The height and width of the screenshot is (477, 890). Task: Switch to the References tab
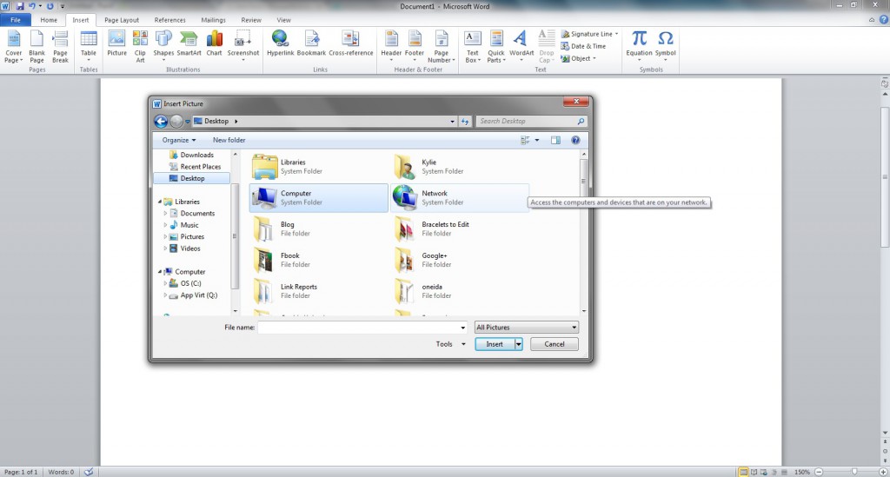click(x=169, y=20)
